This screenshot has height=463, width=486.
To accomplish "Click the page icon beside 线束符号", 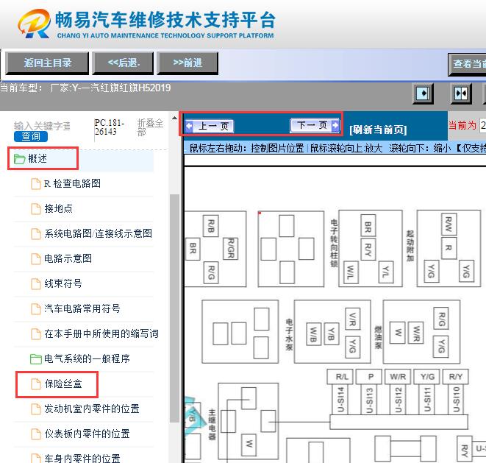I will click(36, 283).
